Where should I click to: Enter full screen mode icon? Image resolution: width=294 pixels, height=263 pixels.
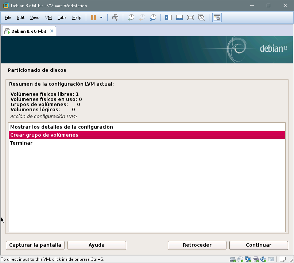coord(190,17)
